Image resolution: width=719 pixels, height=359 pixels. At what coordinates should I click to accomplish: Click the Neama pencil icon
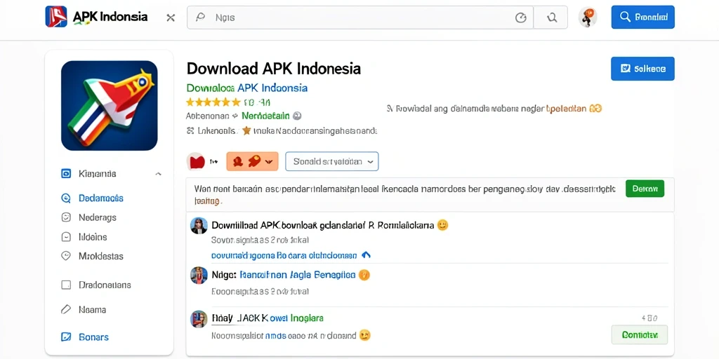pos(66,309)
